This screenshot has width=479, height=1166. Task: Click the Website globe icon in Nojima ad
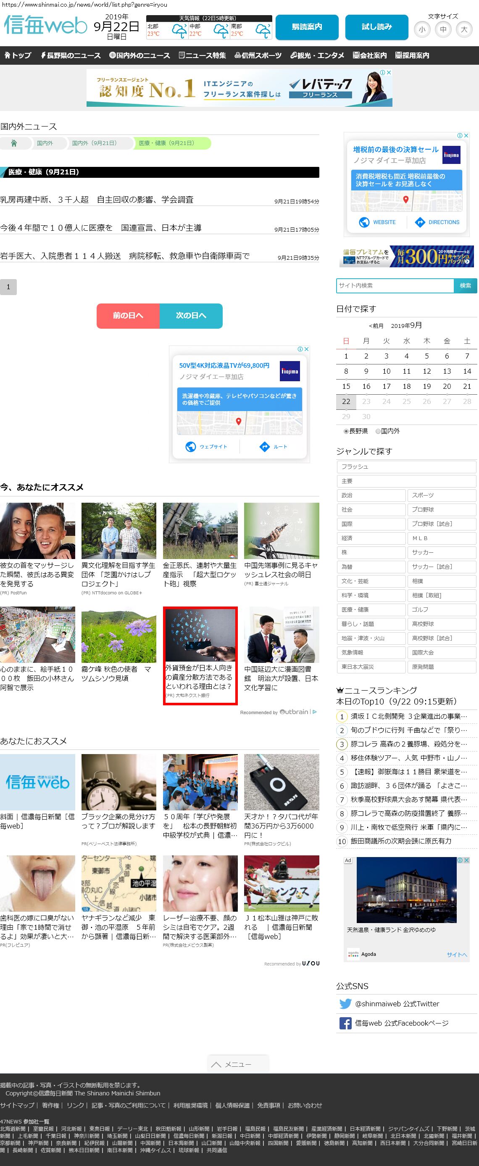pyautogui.click(x=364, y=222)
